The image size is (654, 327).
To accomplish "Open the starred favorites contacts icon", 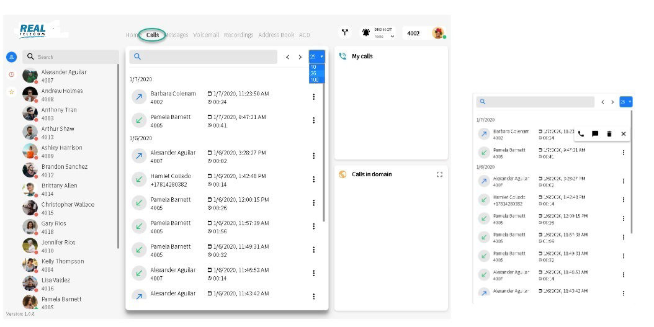I will click(x=11, y=92).
